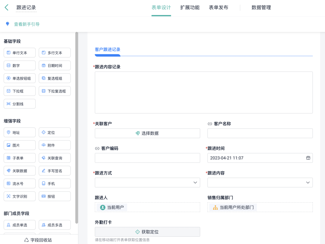Add a 复选框组 checkbox group field
The height and width of the screenshot is (244, 325).
(54, 78)
